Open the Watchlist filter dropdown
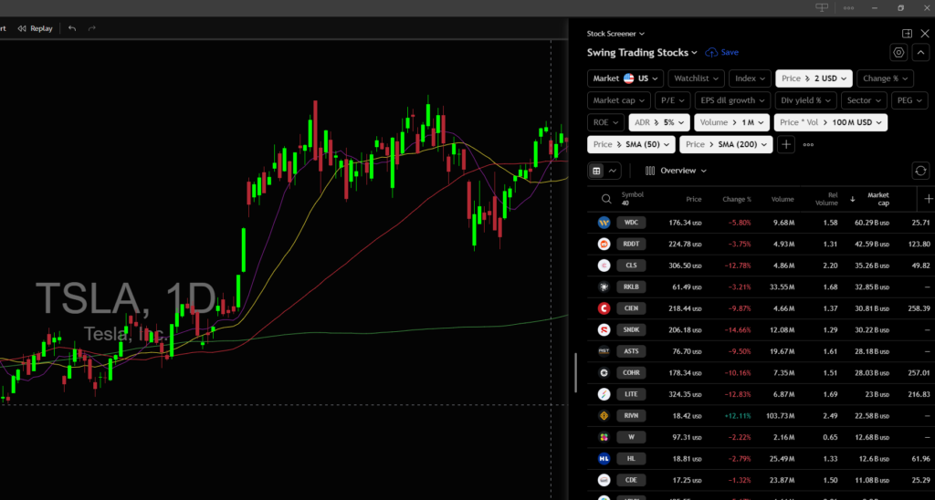This screenshot has width=935, height=500. pos(696,78)
